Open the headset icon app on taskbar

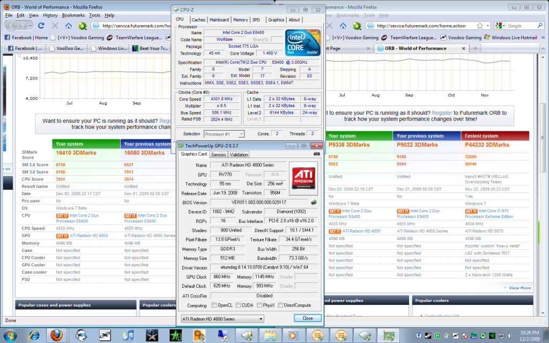click(x=81, y=335)
